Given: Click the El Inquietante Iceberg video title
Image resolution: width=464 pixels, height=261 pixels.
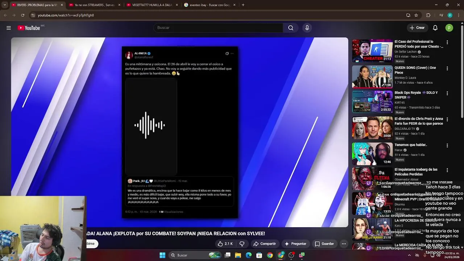Looking at the screenshot, I should click(416, 172).
